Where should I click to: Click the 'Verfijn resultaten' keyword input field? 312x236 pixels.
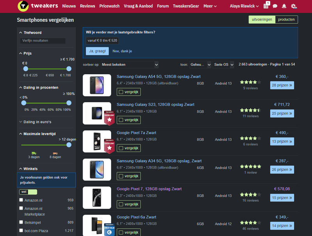tap(43, 41)
